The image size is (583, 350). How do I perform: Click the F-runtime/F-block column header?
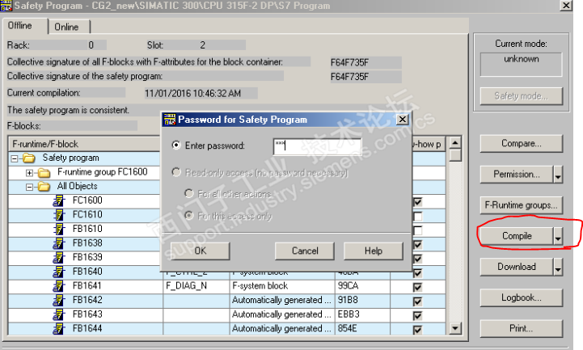[84, 144]
